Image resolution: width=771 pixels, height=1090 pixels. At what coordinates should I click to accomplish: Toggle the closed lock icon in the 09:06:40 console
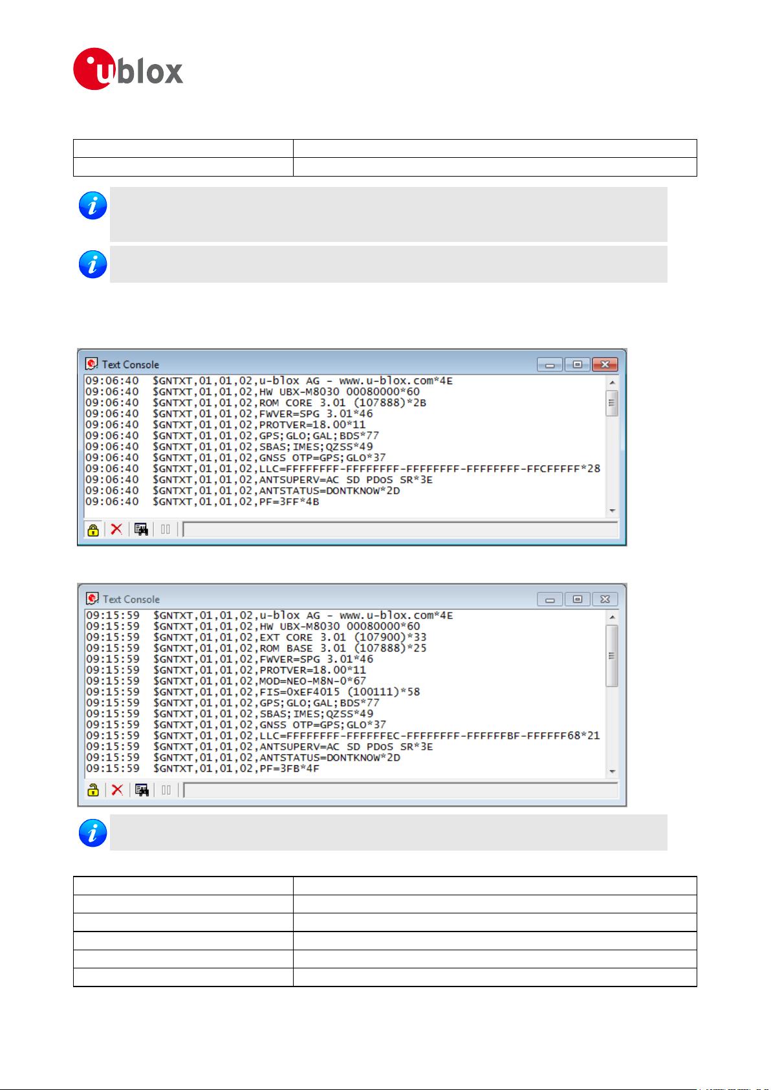(x=93, y=530)
